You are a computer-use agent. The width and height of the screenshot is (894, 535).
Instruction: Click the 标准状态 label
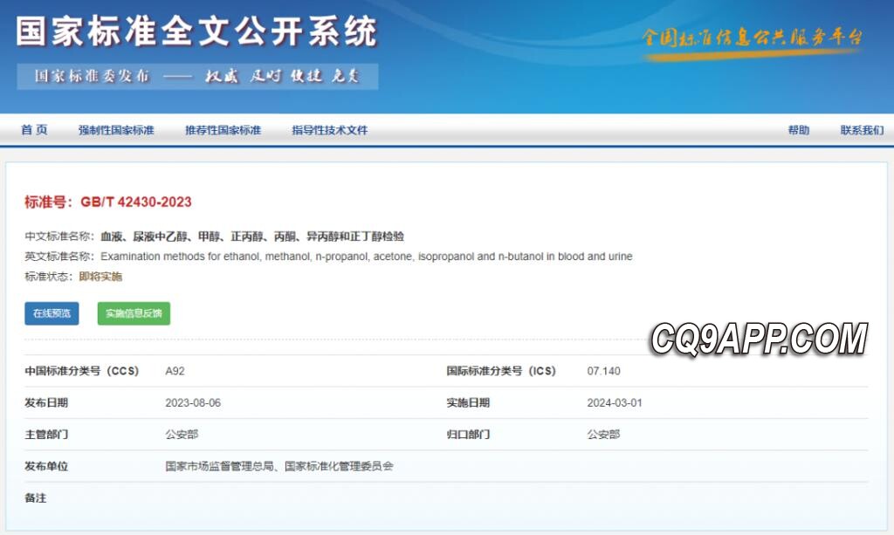click(49, 277)
